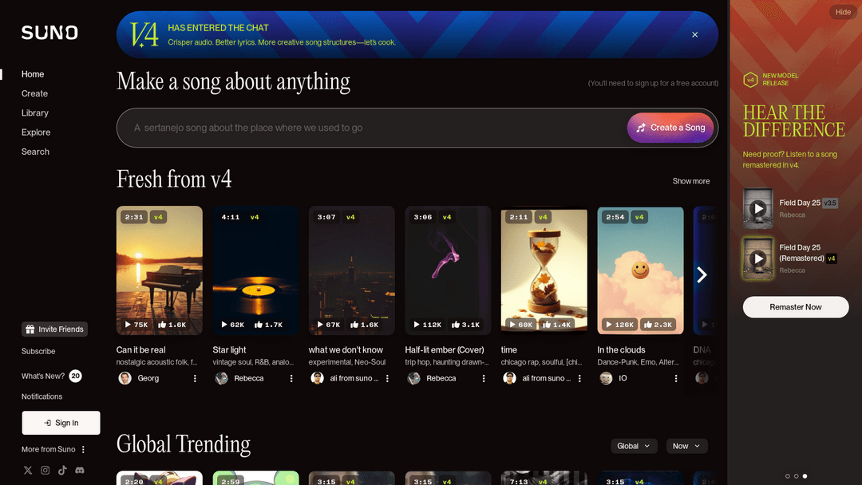Screen dimensions: 862x485
Task: Like the Half-lit ember song
Action: click(x=465, y=325)
